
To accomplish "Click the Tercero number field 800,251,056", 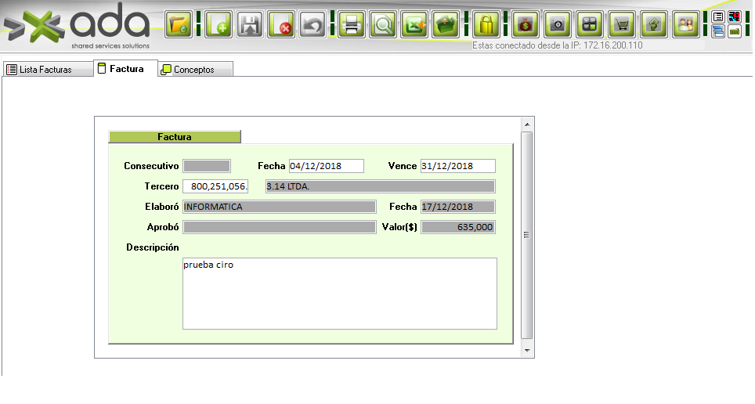I will click(215, 186).
